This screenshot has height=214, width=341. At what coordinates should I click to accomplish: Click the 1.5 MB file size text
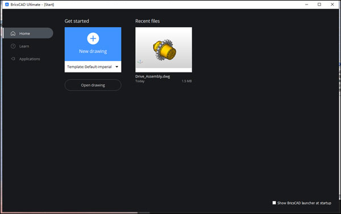pos(186,81)
